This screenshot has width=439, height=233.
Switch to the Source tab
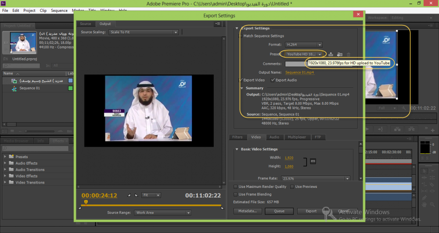pos(86,24)
